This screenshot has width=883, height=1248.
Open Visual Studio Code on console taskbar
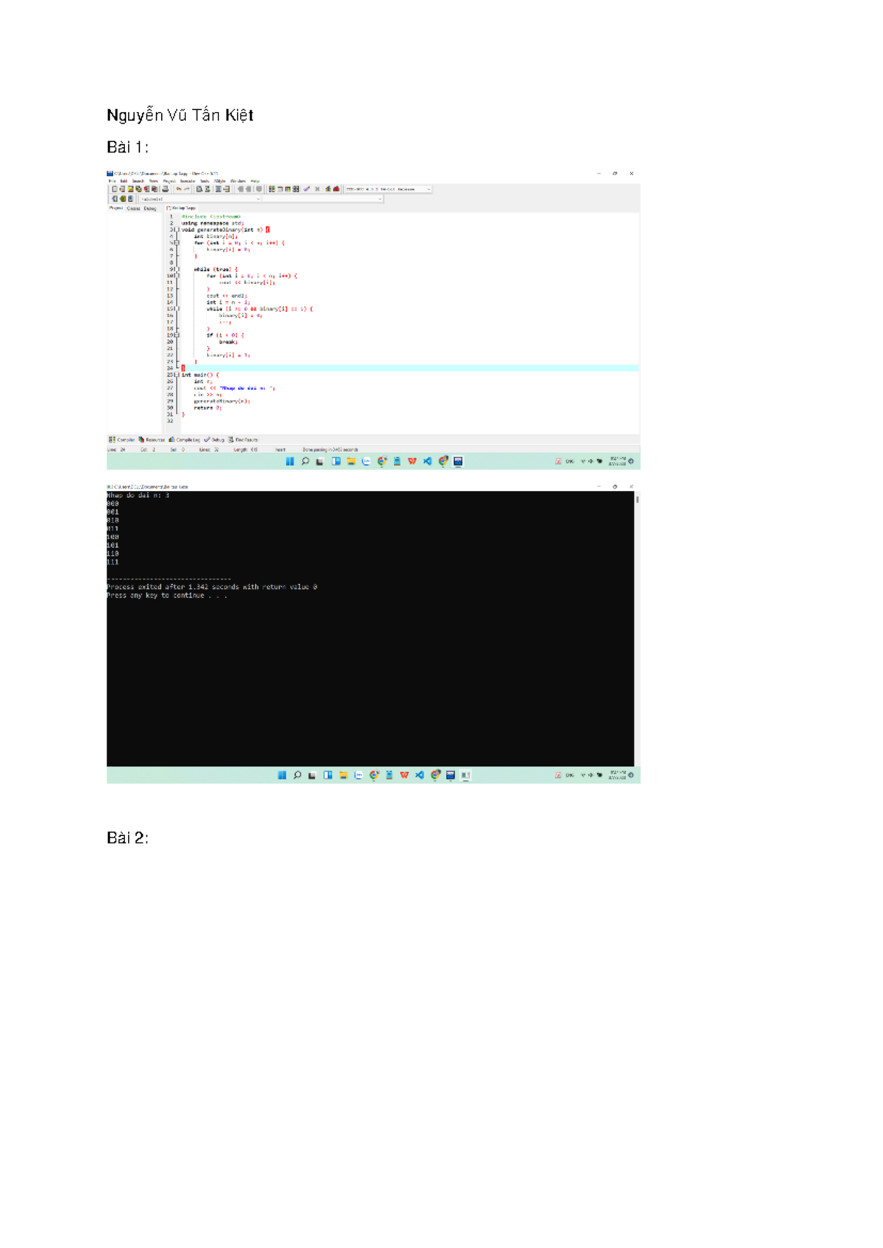tap(419, 775)
